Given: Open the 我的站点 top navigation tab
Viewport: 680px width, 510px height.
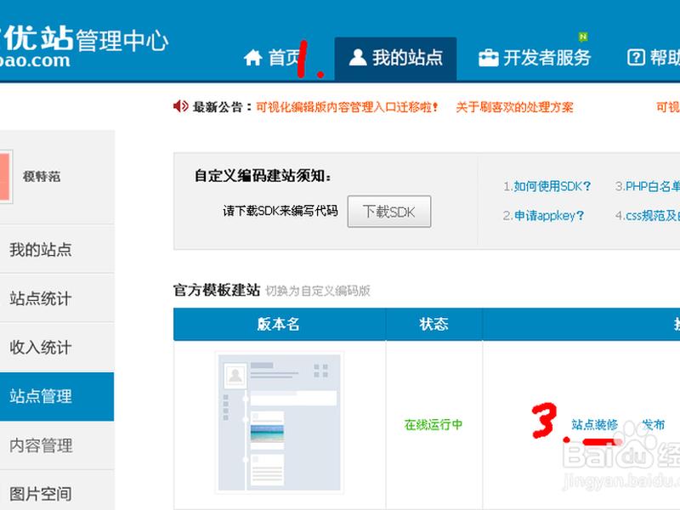Looking at the screenshot, I should pyautogui.click(x=395, y=59).
